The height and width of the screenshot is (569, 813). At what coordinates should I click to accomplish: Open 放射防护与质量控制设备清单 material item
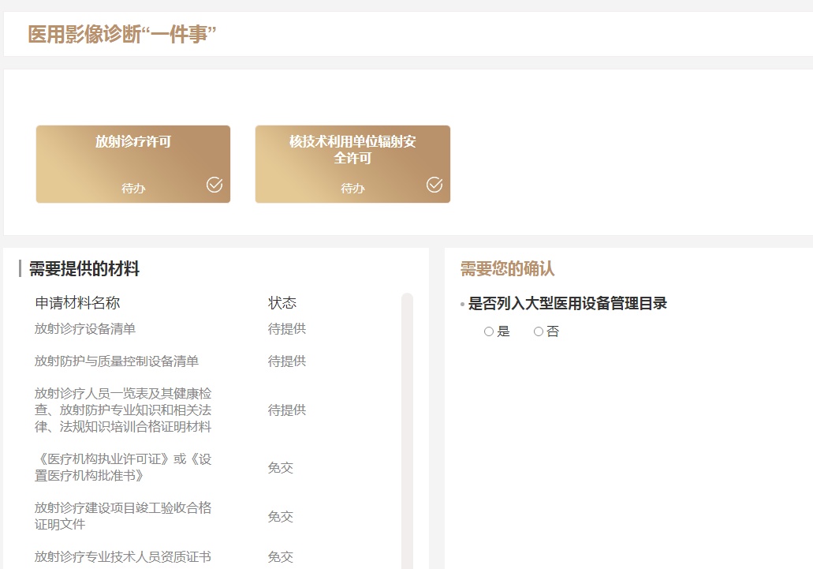coord(117,361)
